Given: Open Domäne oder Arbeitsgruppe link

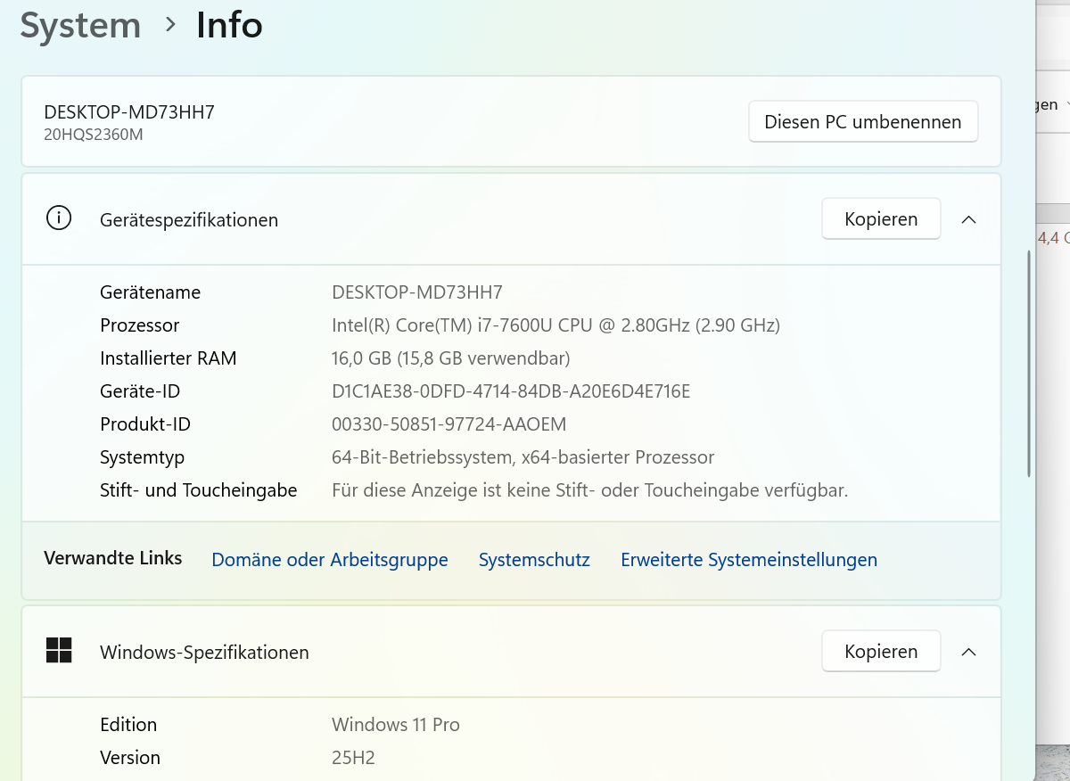Looking at the screenshot, I should 330,560.
